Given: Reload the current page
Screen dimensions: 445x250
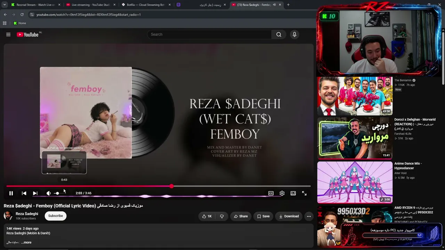Looking at the screenshot, I should coord(22,15).
